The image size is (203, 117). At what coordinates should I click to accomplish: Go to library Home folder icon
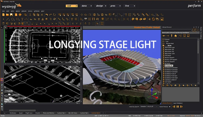tap(176, 36)
